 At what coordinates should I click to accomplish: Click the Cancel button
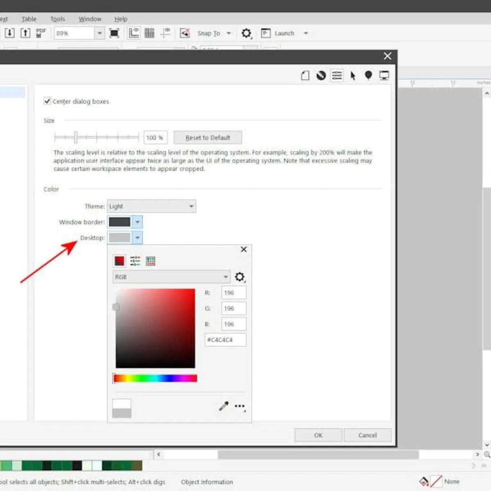pyautogui.click(x=367, y=435)
